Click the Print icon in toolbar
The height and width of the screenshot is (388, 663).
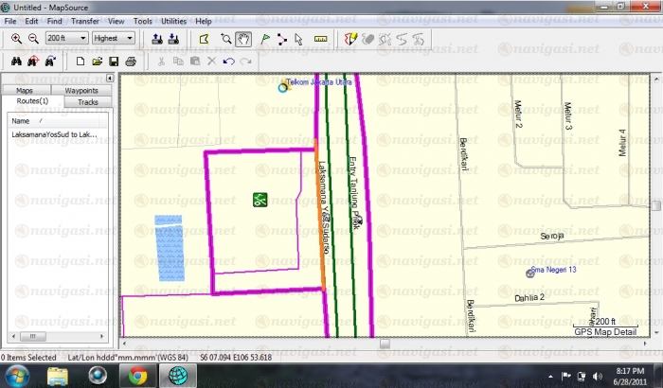[131, 62]
